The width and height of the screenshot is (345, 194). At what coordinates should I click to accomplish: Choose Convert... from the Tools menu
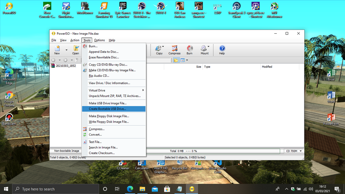(x=114, y=135)
